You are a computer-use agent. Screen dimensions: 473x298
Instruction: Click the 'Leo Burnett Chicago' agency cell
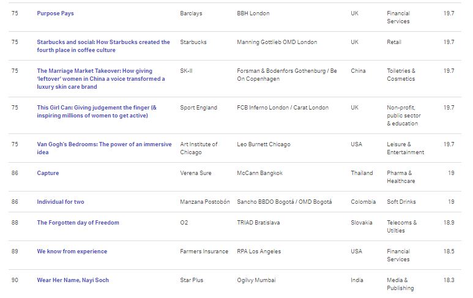click(264, 144)
